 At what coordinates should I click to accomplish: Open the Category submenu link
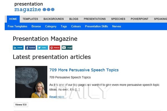[x=51, y=26]
